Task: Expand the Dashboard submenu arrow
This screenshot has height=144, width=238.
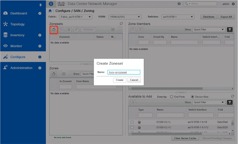Action: pyautogui.click(x=40, y=13)
